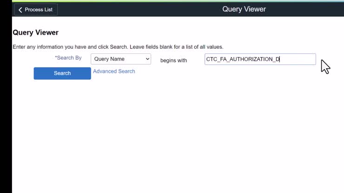This screenshot has height=193, width=344.
Task: Click the 'begins with' label
Action: coord(173,60)
